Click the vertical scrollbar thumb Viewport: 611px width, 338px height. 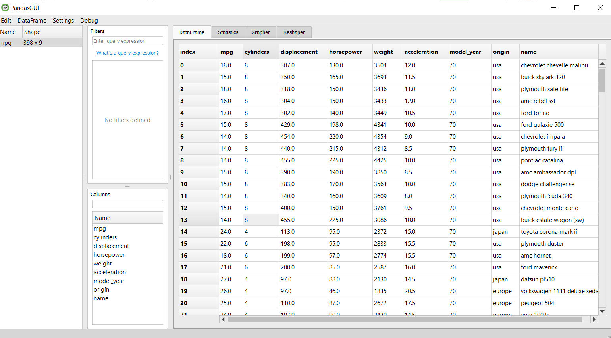point(602,80)
